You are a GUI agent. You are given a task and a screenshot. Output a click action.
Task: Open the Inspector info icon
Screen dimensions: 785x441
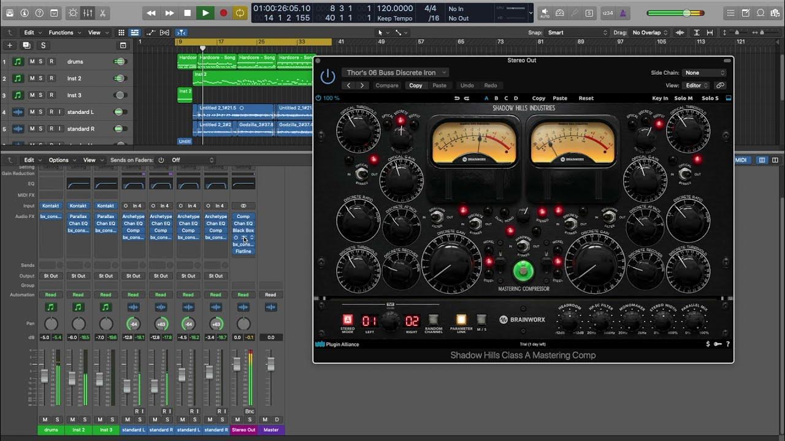[x=25, y=13]
